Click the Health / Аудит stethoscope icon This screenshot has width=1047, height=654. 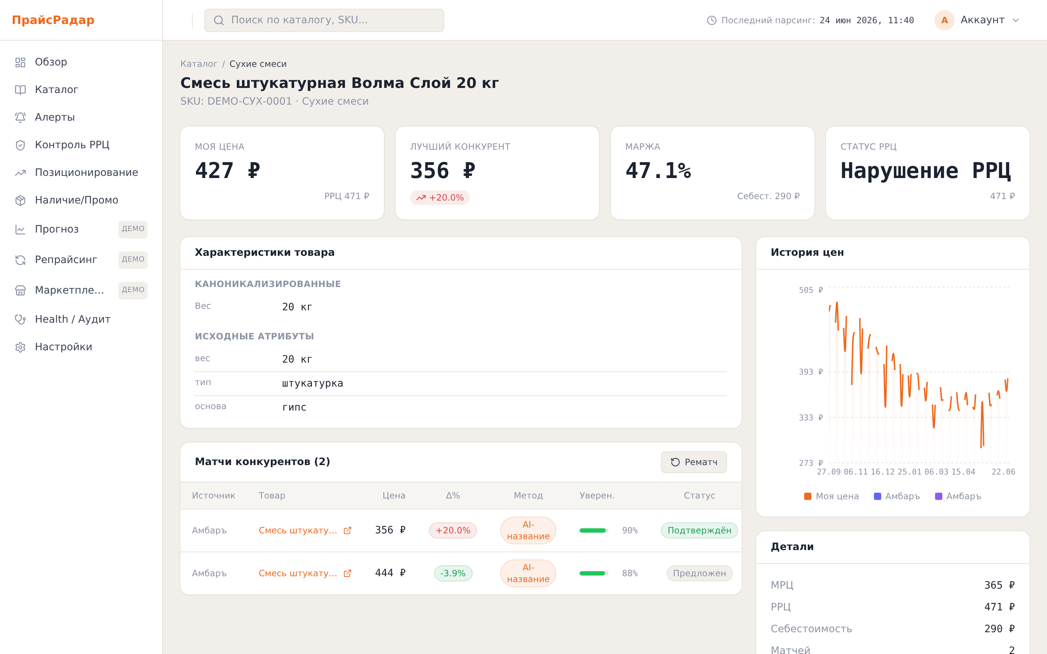20,319
